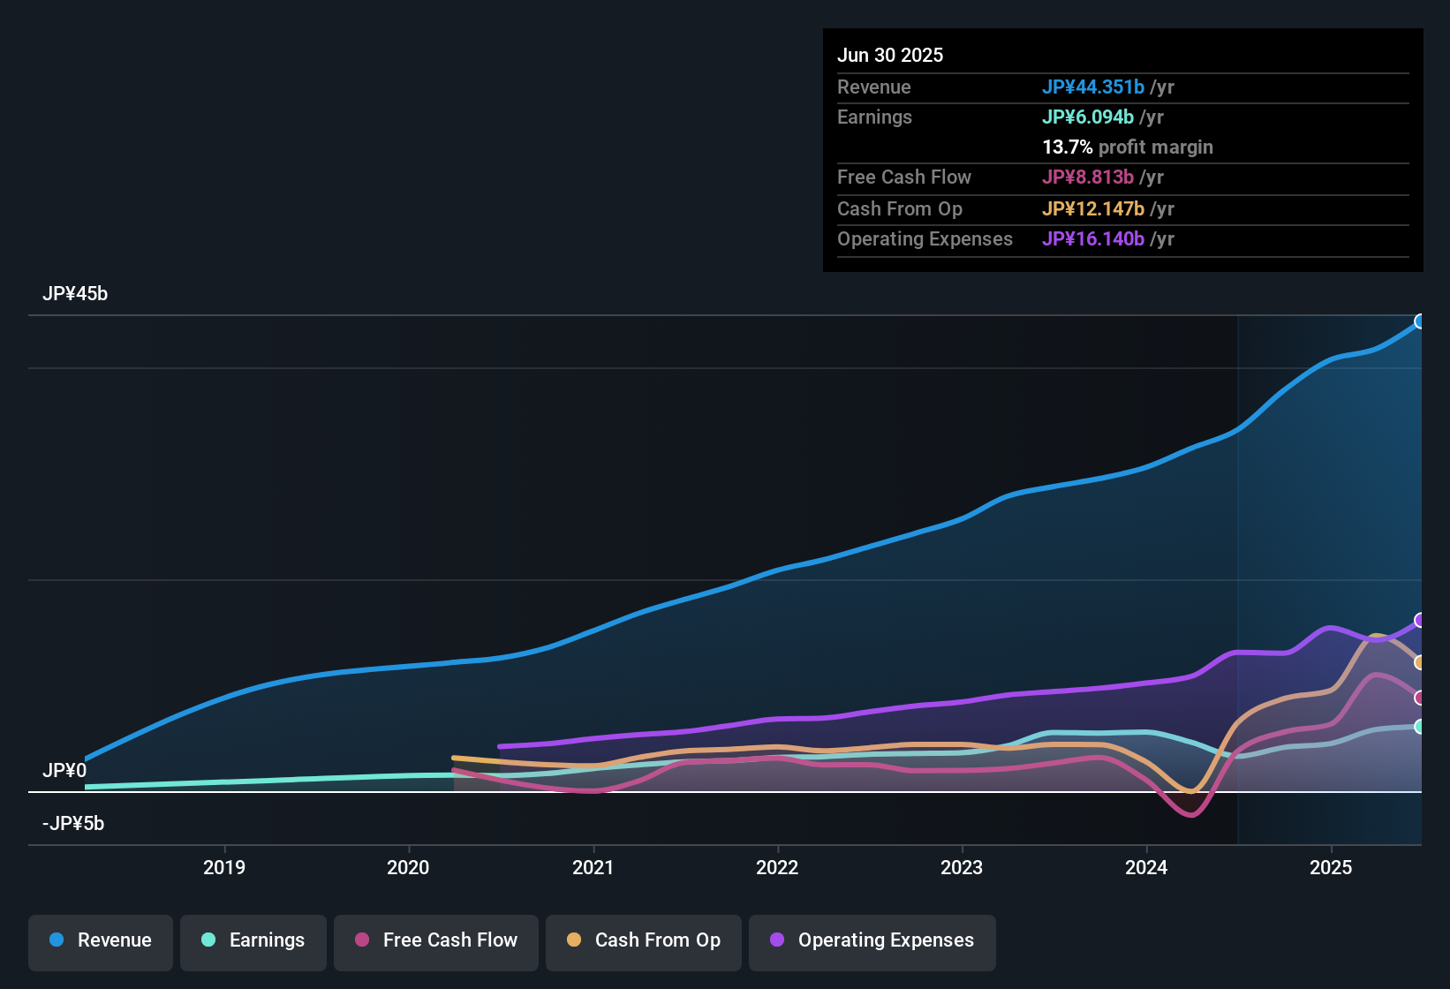Image resolution: width=1450 pixels, height=989 pixels.
Task: Select the pink Free Cash Flow legend dot
Action: coord(361,940)
